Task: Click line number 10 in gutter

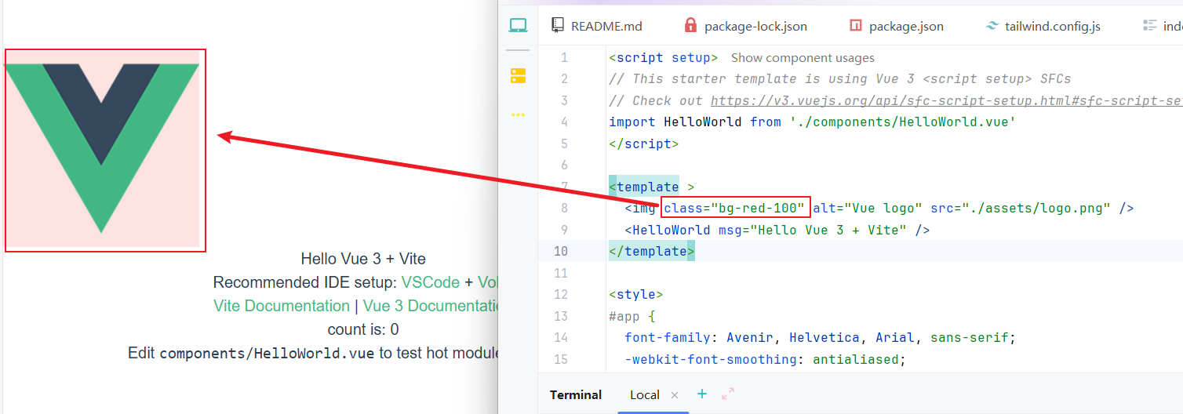Action: (561, 252)
